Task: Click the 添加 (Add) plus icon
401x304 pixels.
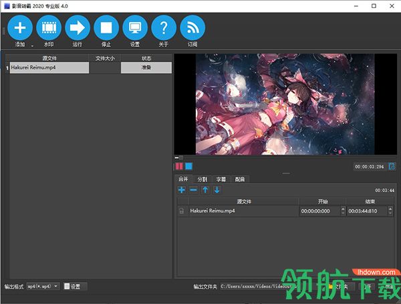Action: [20, 27]
